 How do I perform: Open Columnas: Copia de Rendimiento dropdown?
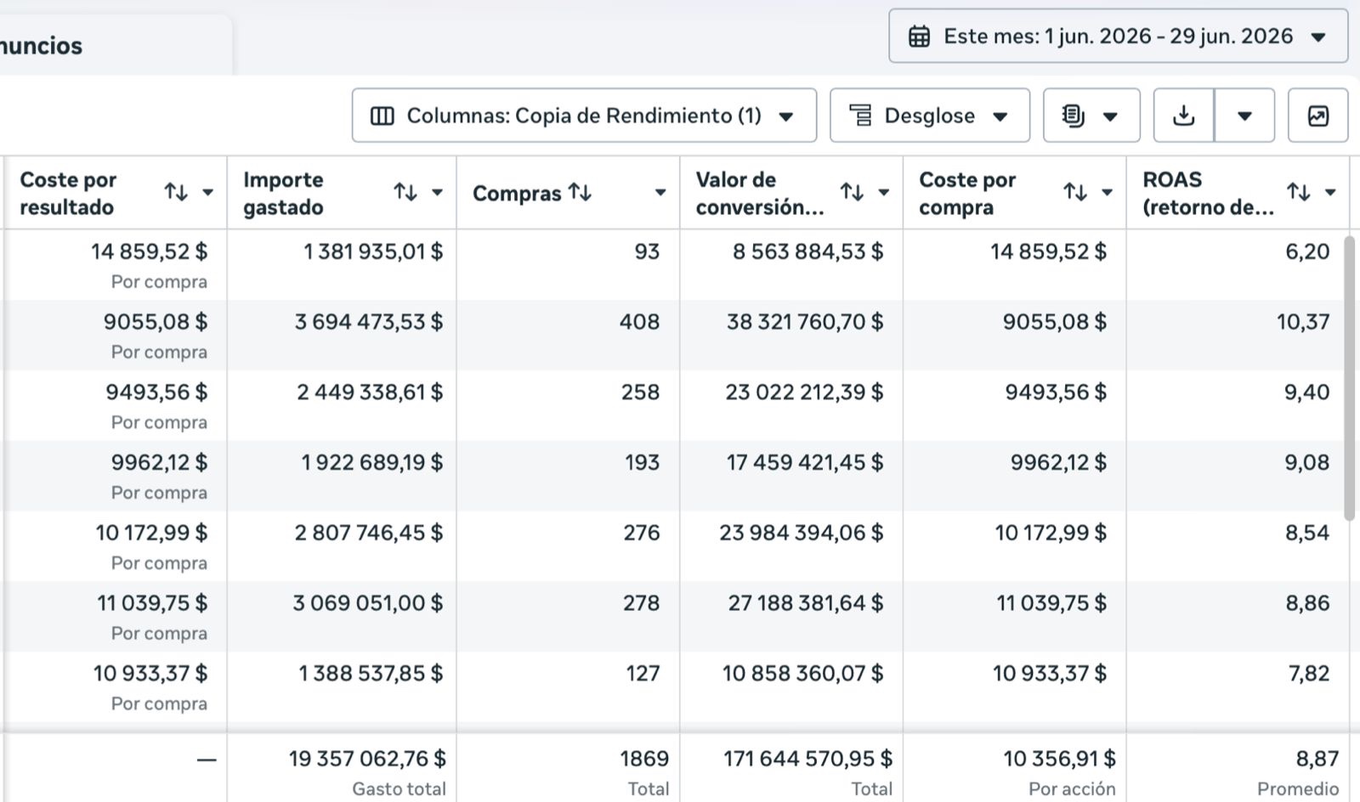coord(584,116)
